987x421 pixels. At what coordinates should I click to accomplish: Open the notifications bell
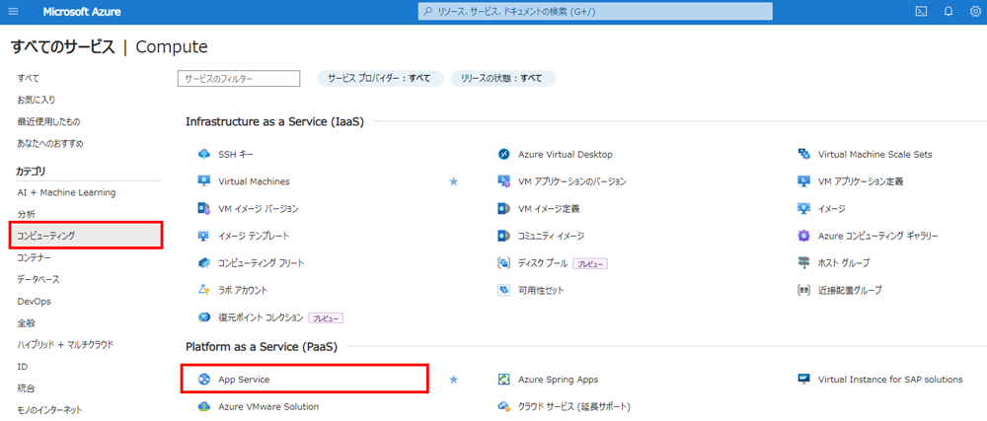tap(948, 12)
